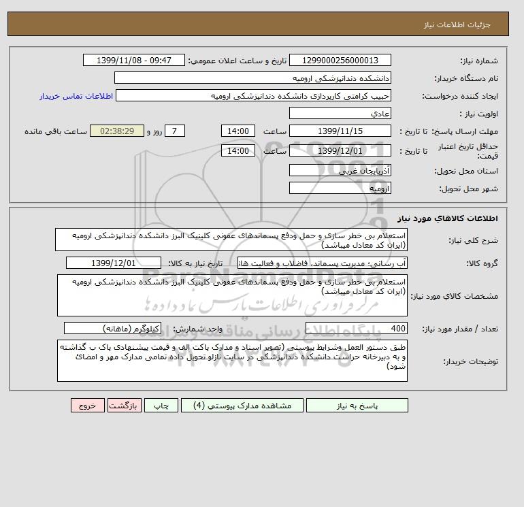This screenshot has width=524, height=507.
Task: Click the ایجاد کننده درخواست label
Action: (x=460, y=96)
